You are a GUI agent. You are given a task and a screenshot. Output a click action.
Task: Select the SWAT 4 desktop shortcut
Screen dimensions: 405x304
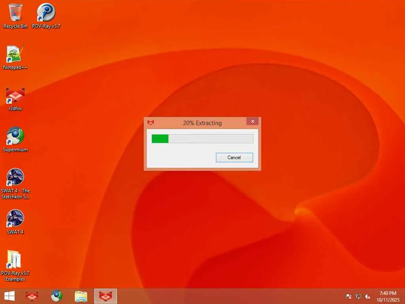click(15, 222)
